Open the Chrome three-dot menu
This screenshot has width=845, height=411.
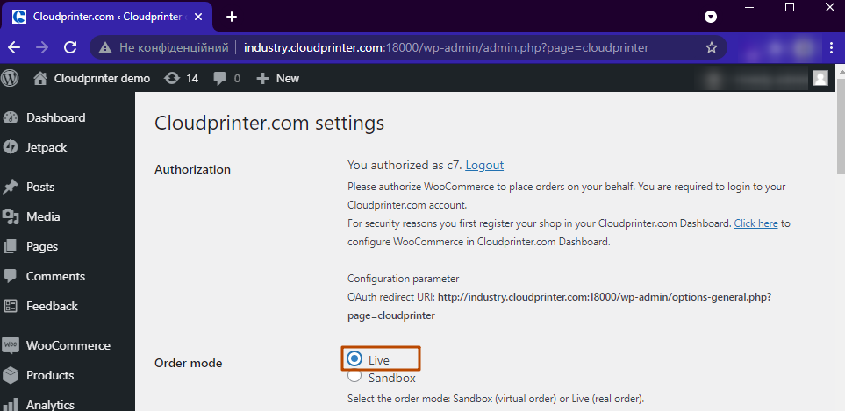[832, 48]
